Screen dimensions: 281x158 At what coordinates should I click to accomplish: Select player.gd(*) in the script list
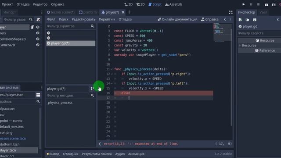tap(71, 43)
